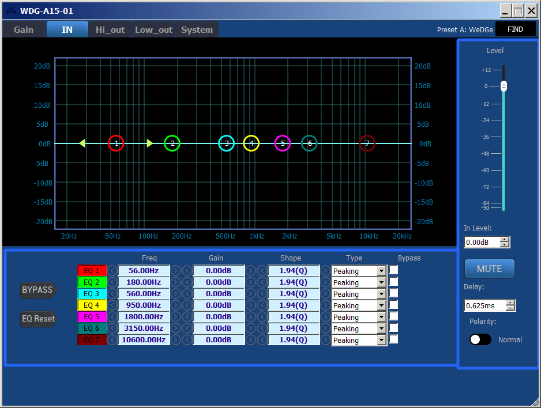Increase EQ 7 gain with right arrow
Screen dimensions: 541x408
pyautogui.click(x=250, y=340)
